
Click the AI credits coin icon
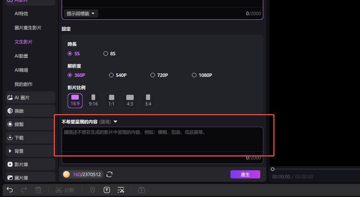67,174
